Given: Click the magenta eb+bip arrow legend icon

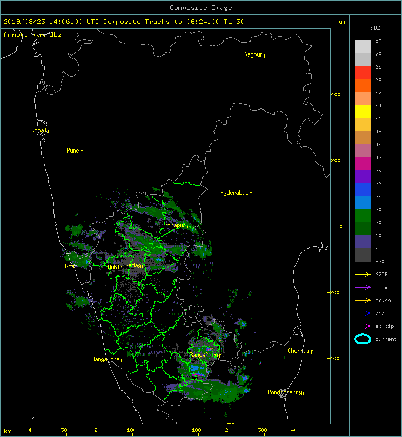Looking at the screenshot, I should pyautogui.click(x=363, y=326).
